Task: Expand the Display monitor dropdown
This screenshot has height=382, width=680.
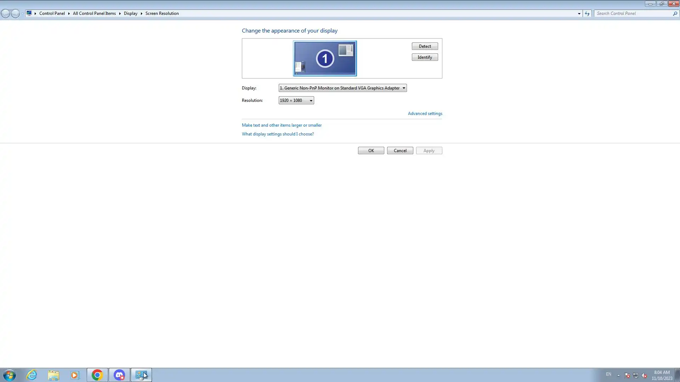Action: [x=342, y=88]
